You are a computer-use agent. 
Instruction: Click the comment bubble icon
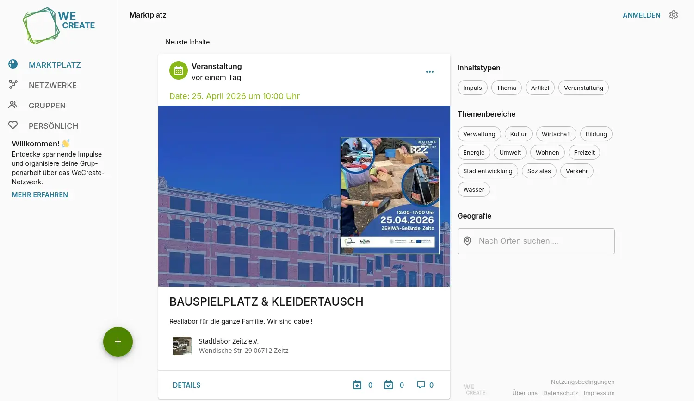[421, 385]
